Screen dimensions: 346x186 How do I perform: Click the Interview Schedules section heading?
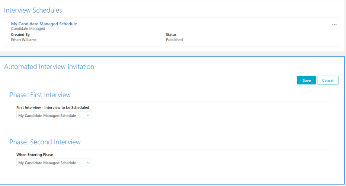[33, 10]
